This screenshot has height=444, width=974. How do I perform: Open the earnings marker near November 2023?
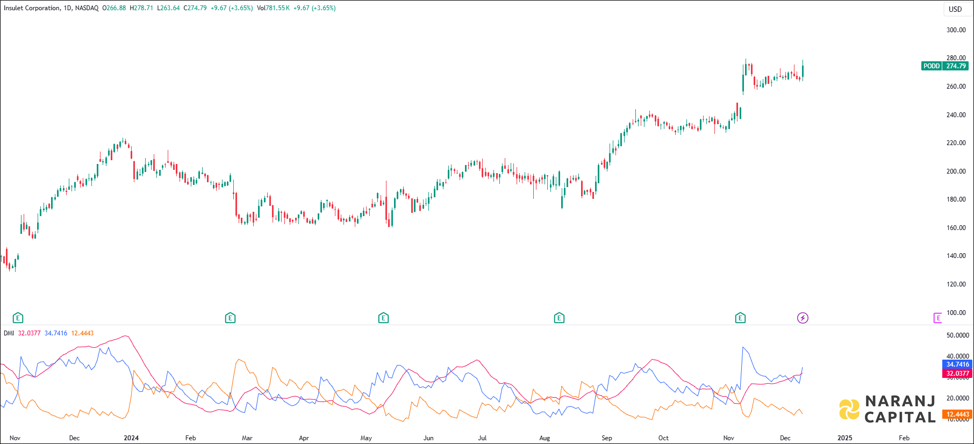[18, 318]
